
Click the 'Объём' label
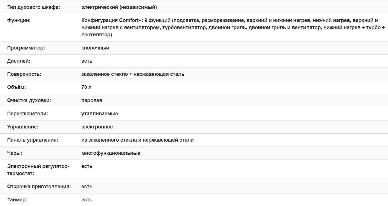17,88
